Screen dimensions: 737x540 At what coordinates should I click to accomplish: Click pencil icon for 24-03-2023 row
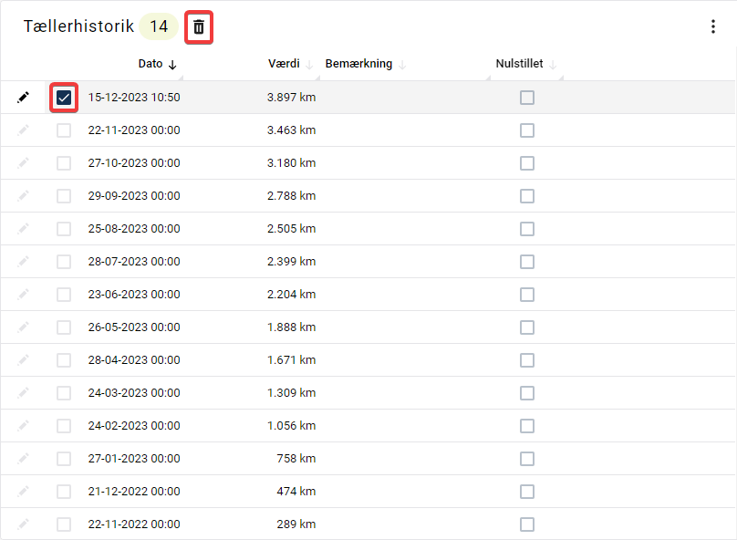[x=23, y=393]
